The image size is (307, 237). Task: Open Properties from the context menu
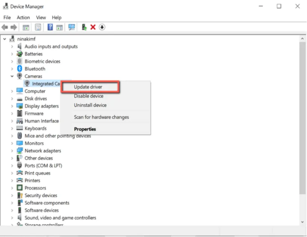[85, 129]
